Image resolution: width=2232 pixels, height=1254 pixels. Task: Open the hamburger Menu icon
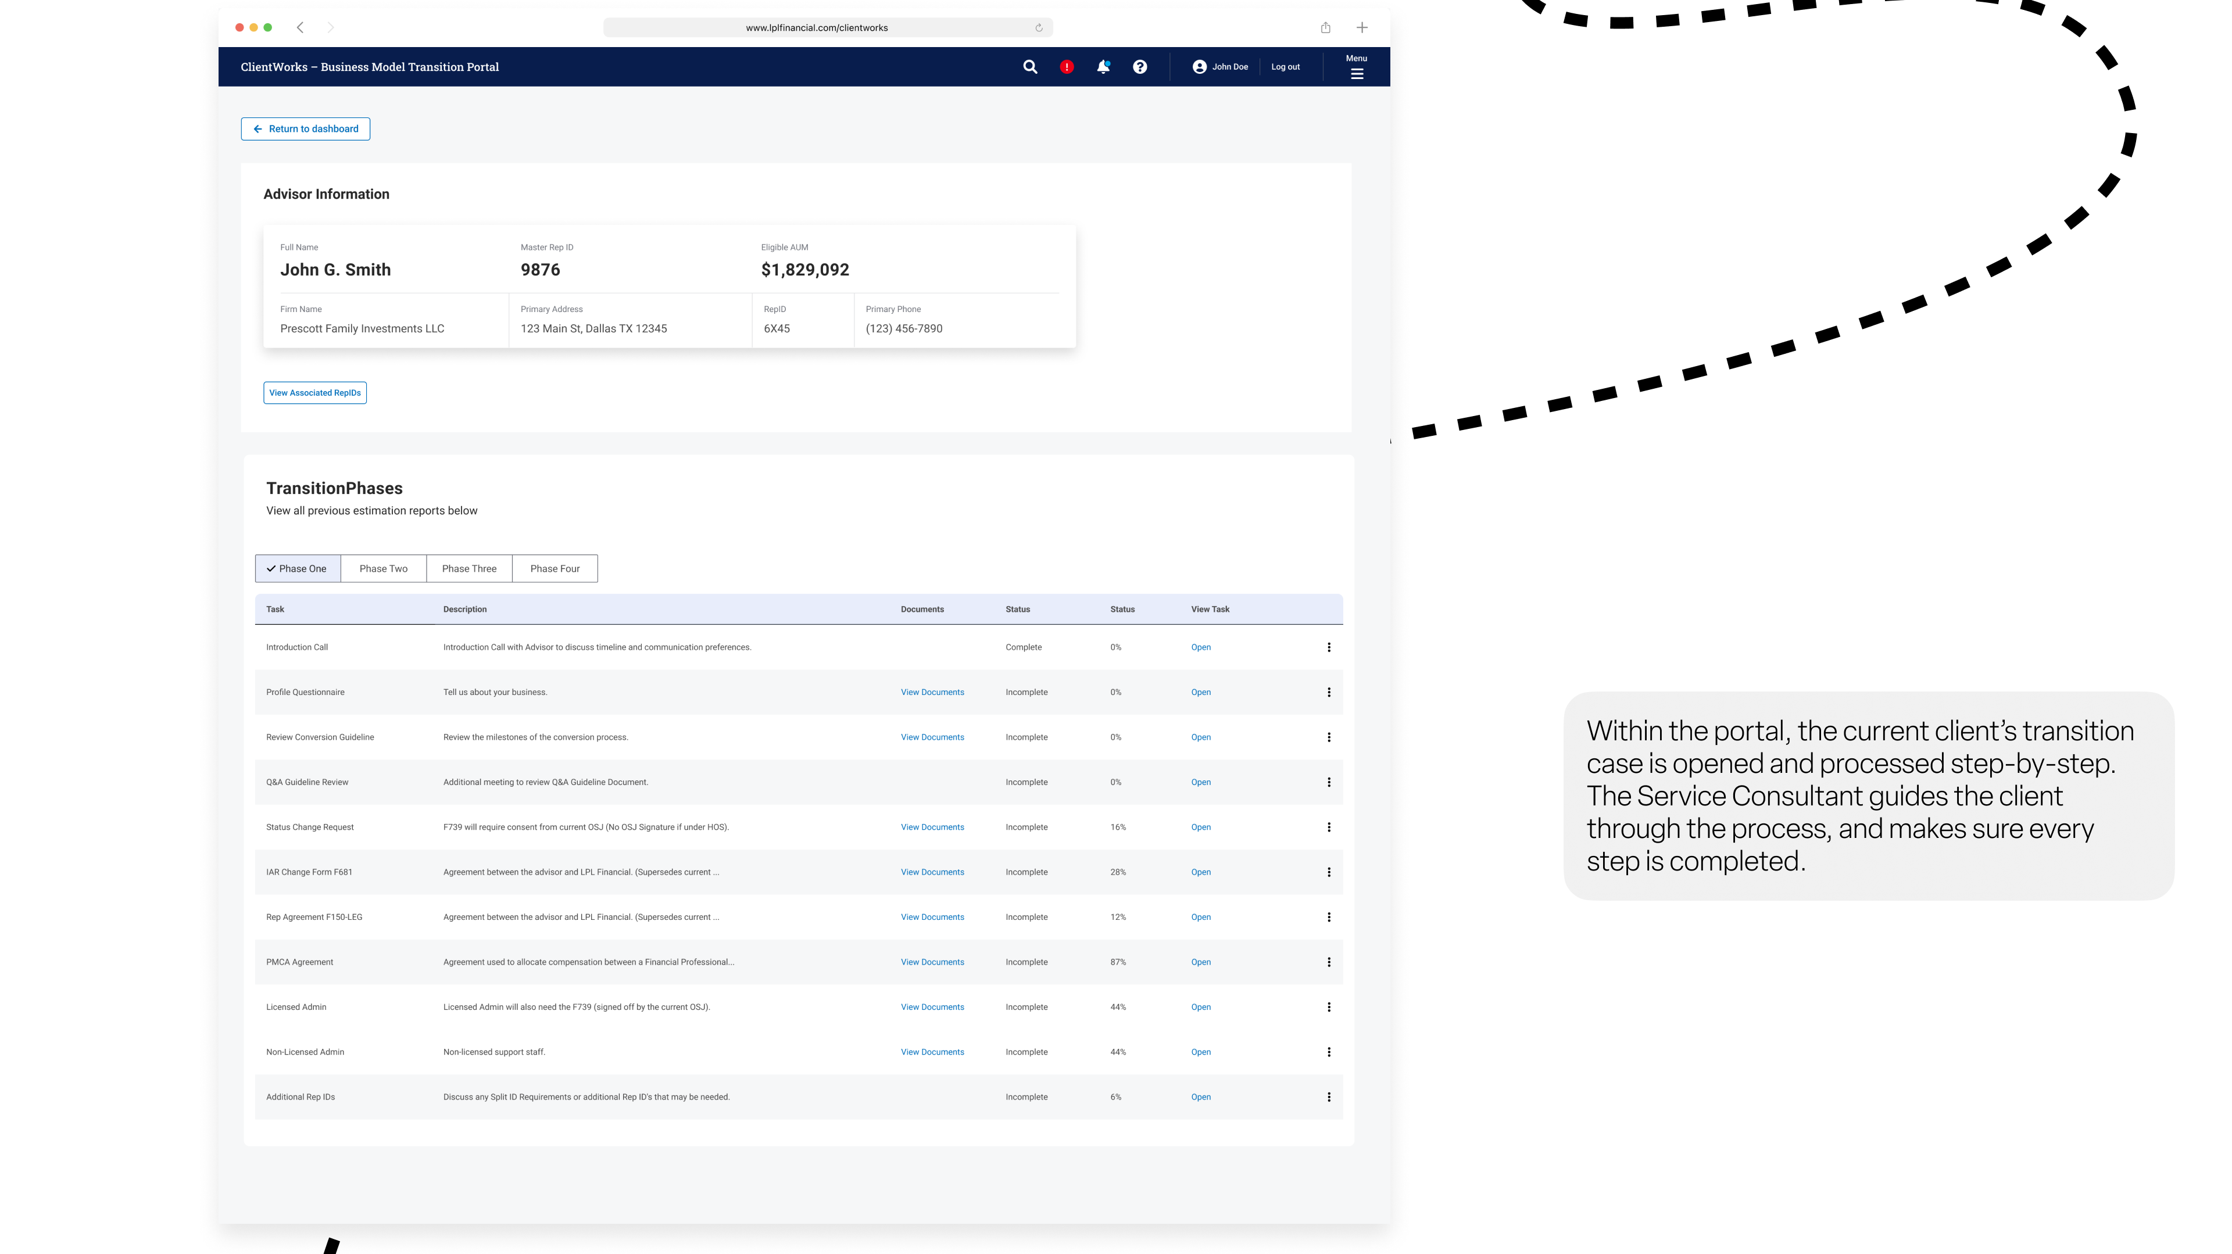(1356, 74)
